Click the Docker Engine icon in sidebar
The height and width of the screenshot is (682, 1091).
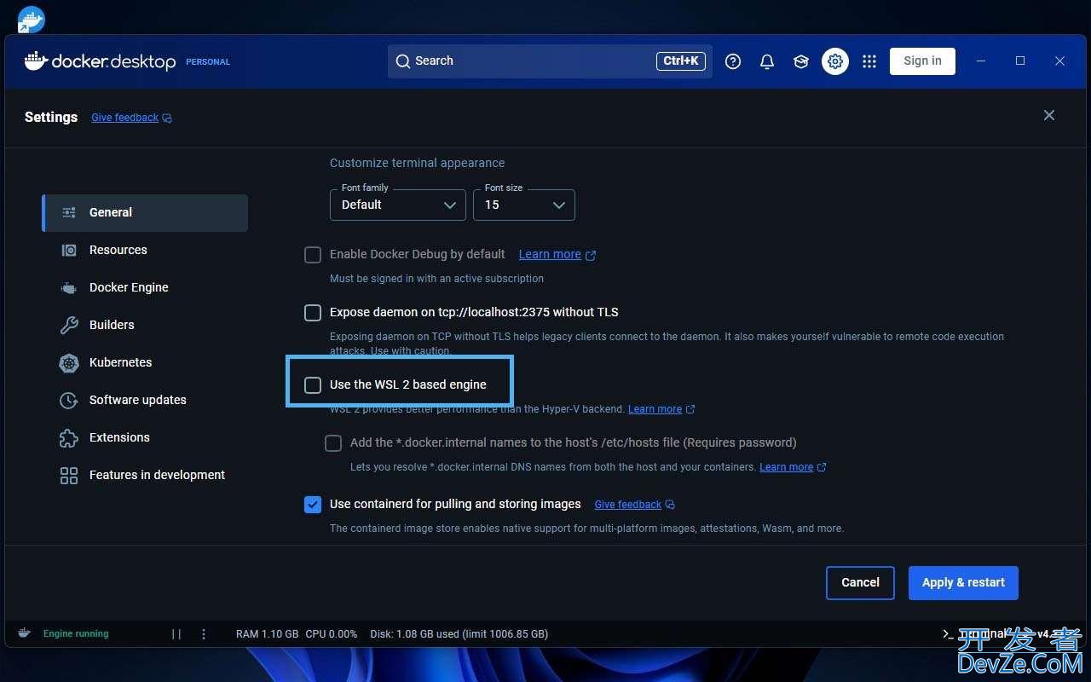tap(69, 288)
